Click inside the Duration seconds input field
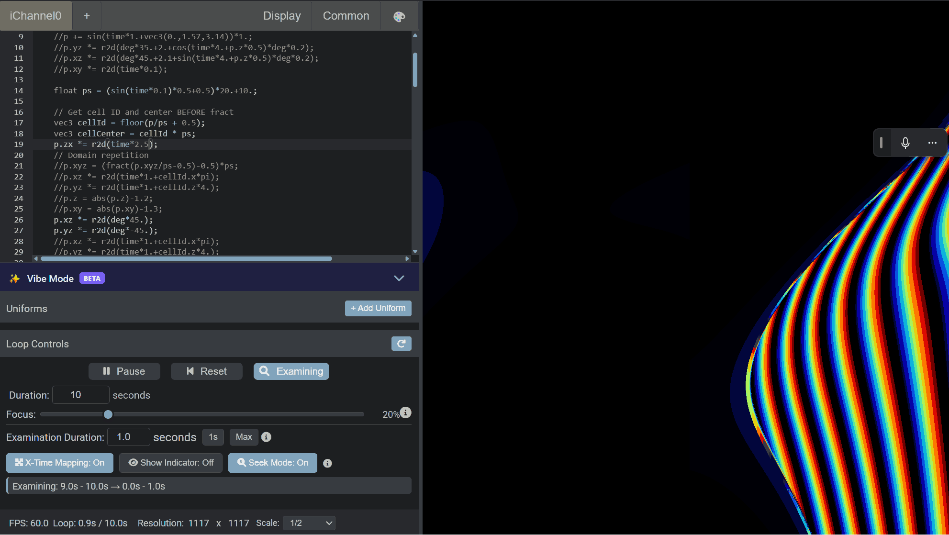This screenshot has width=949, height=535. 80,395
